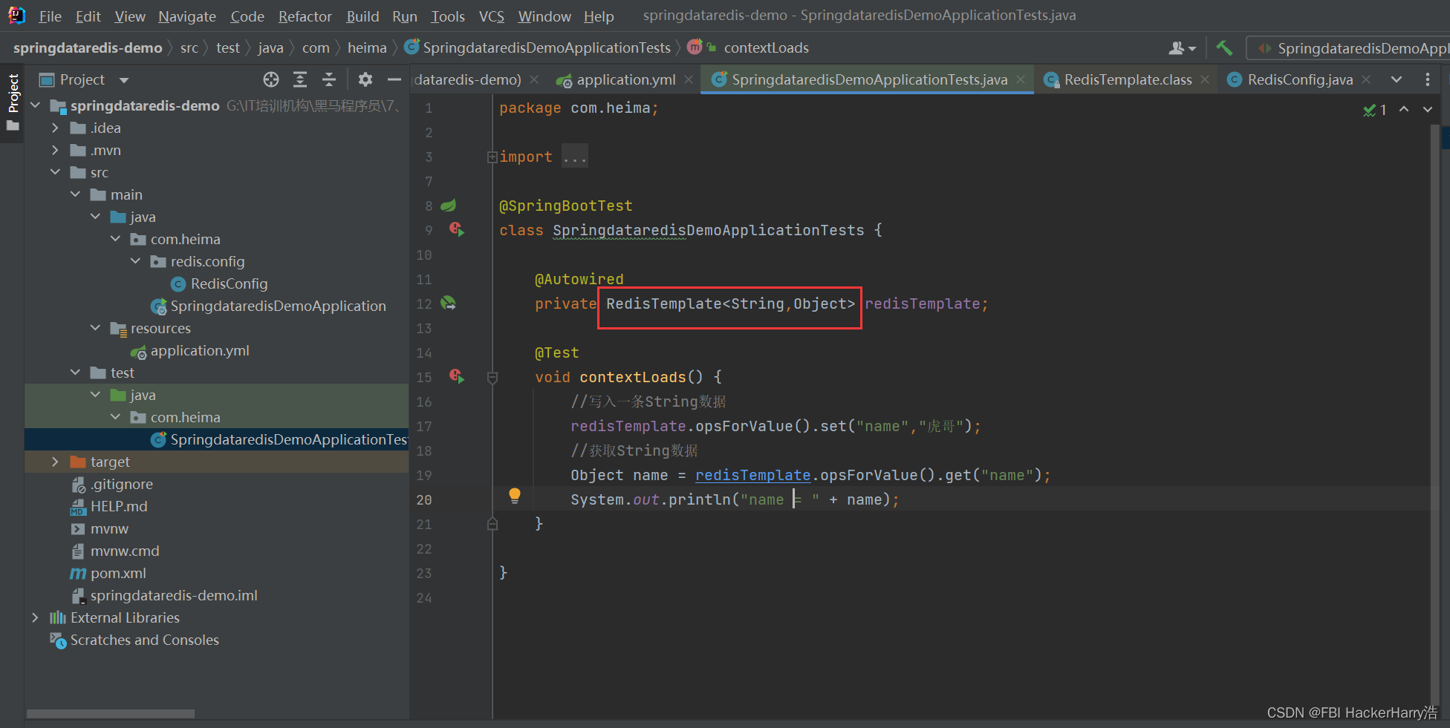Click the Spring bean leaf icon on line 8

point(449,206)
